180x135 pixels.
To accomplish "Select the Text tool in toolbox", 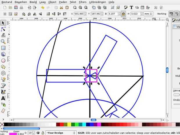I will (3, 98).
